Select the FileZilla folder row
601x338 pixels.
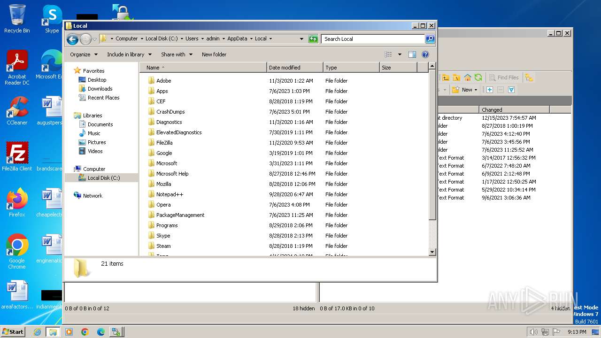(284, 143)
